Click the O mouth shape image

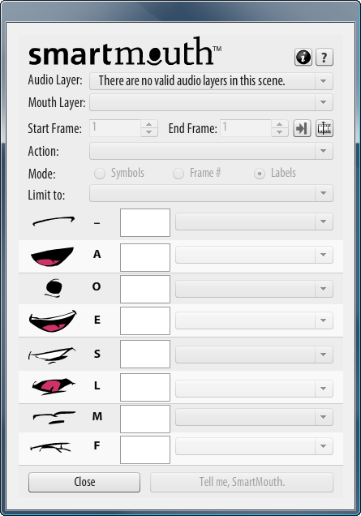pyautogui.click(x=54, y=288)
